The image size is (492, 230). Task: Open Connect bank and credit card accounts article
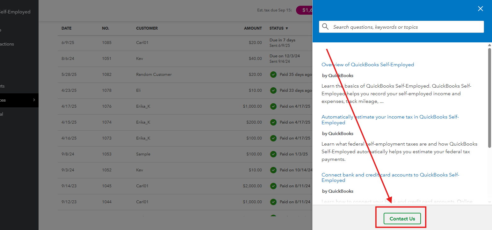[390, 177]
